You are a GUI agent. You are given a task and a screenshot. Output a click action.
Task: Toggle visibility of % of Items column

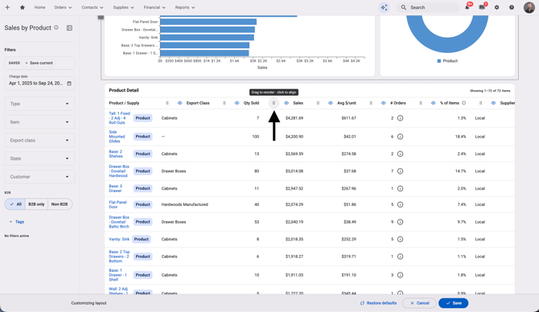(433, 103)
